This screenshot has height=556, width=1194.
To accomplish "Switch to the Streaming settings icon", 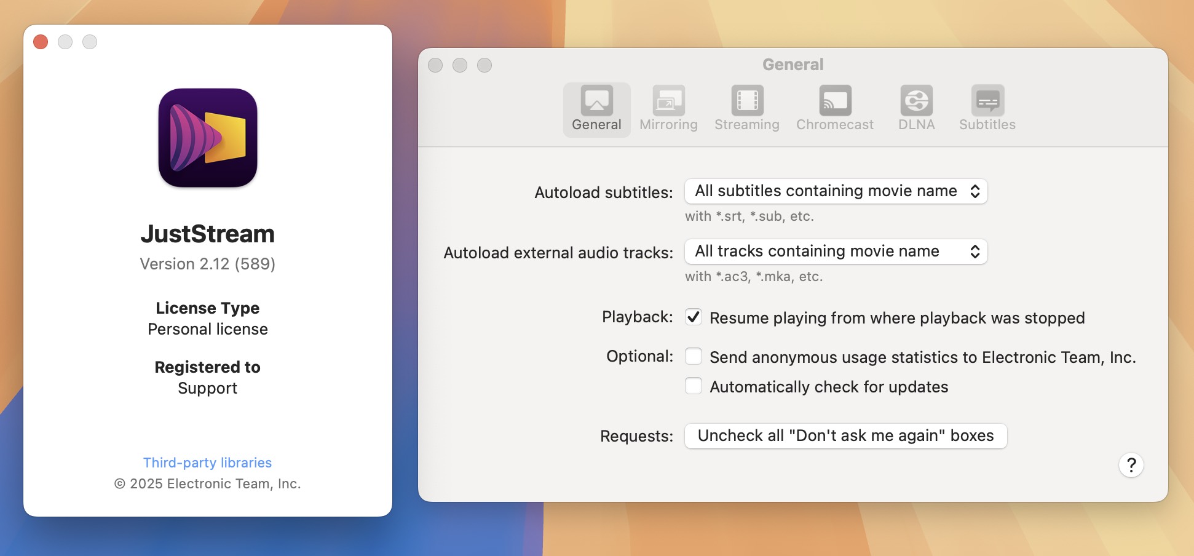I will [x=746, y=100].
